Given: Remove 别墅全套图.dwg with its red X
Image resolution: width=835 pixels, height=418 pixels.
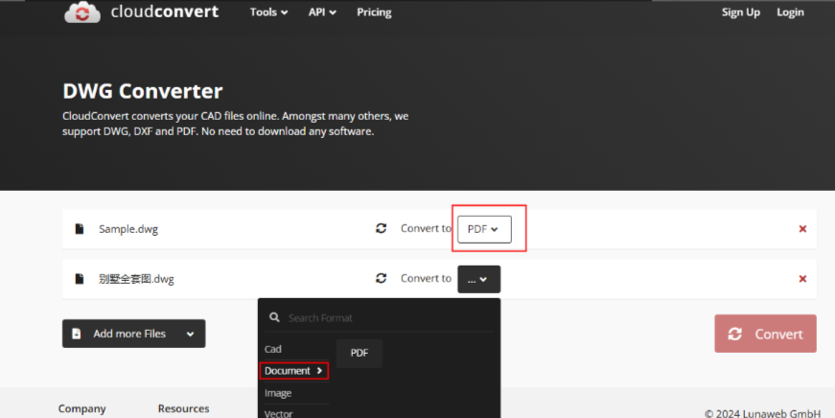Looking at the screenshot, I should (x=802, y=278).
